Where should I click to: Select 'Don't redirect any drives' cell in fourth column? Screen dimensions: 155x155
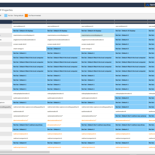(131, 125)
